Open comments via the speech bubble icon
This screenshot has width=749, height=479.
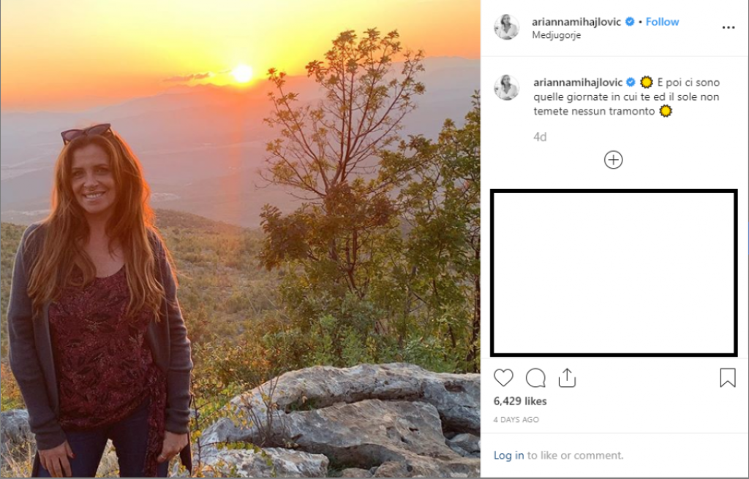[535, 378]
